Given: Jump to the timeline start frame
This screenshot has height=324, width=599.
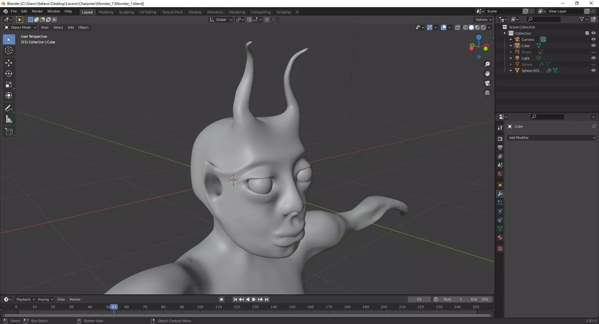Looking at the screenshot, I should (x=235, y=299).
